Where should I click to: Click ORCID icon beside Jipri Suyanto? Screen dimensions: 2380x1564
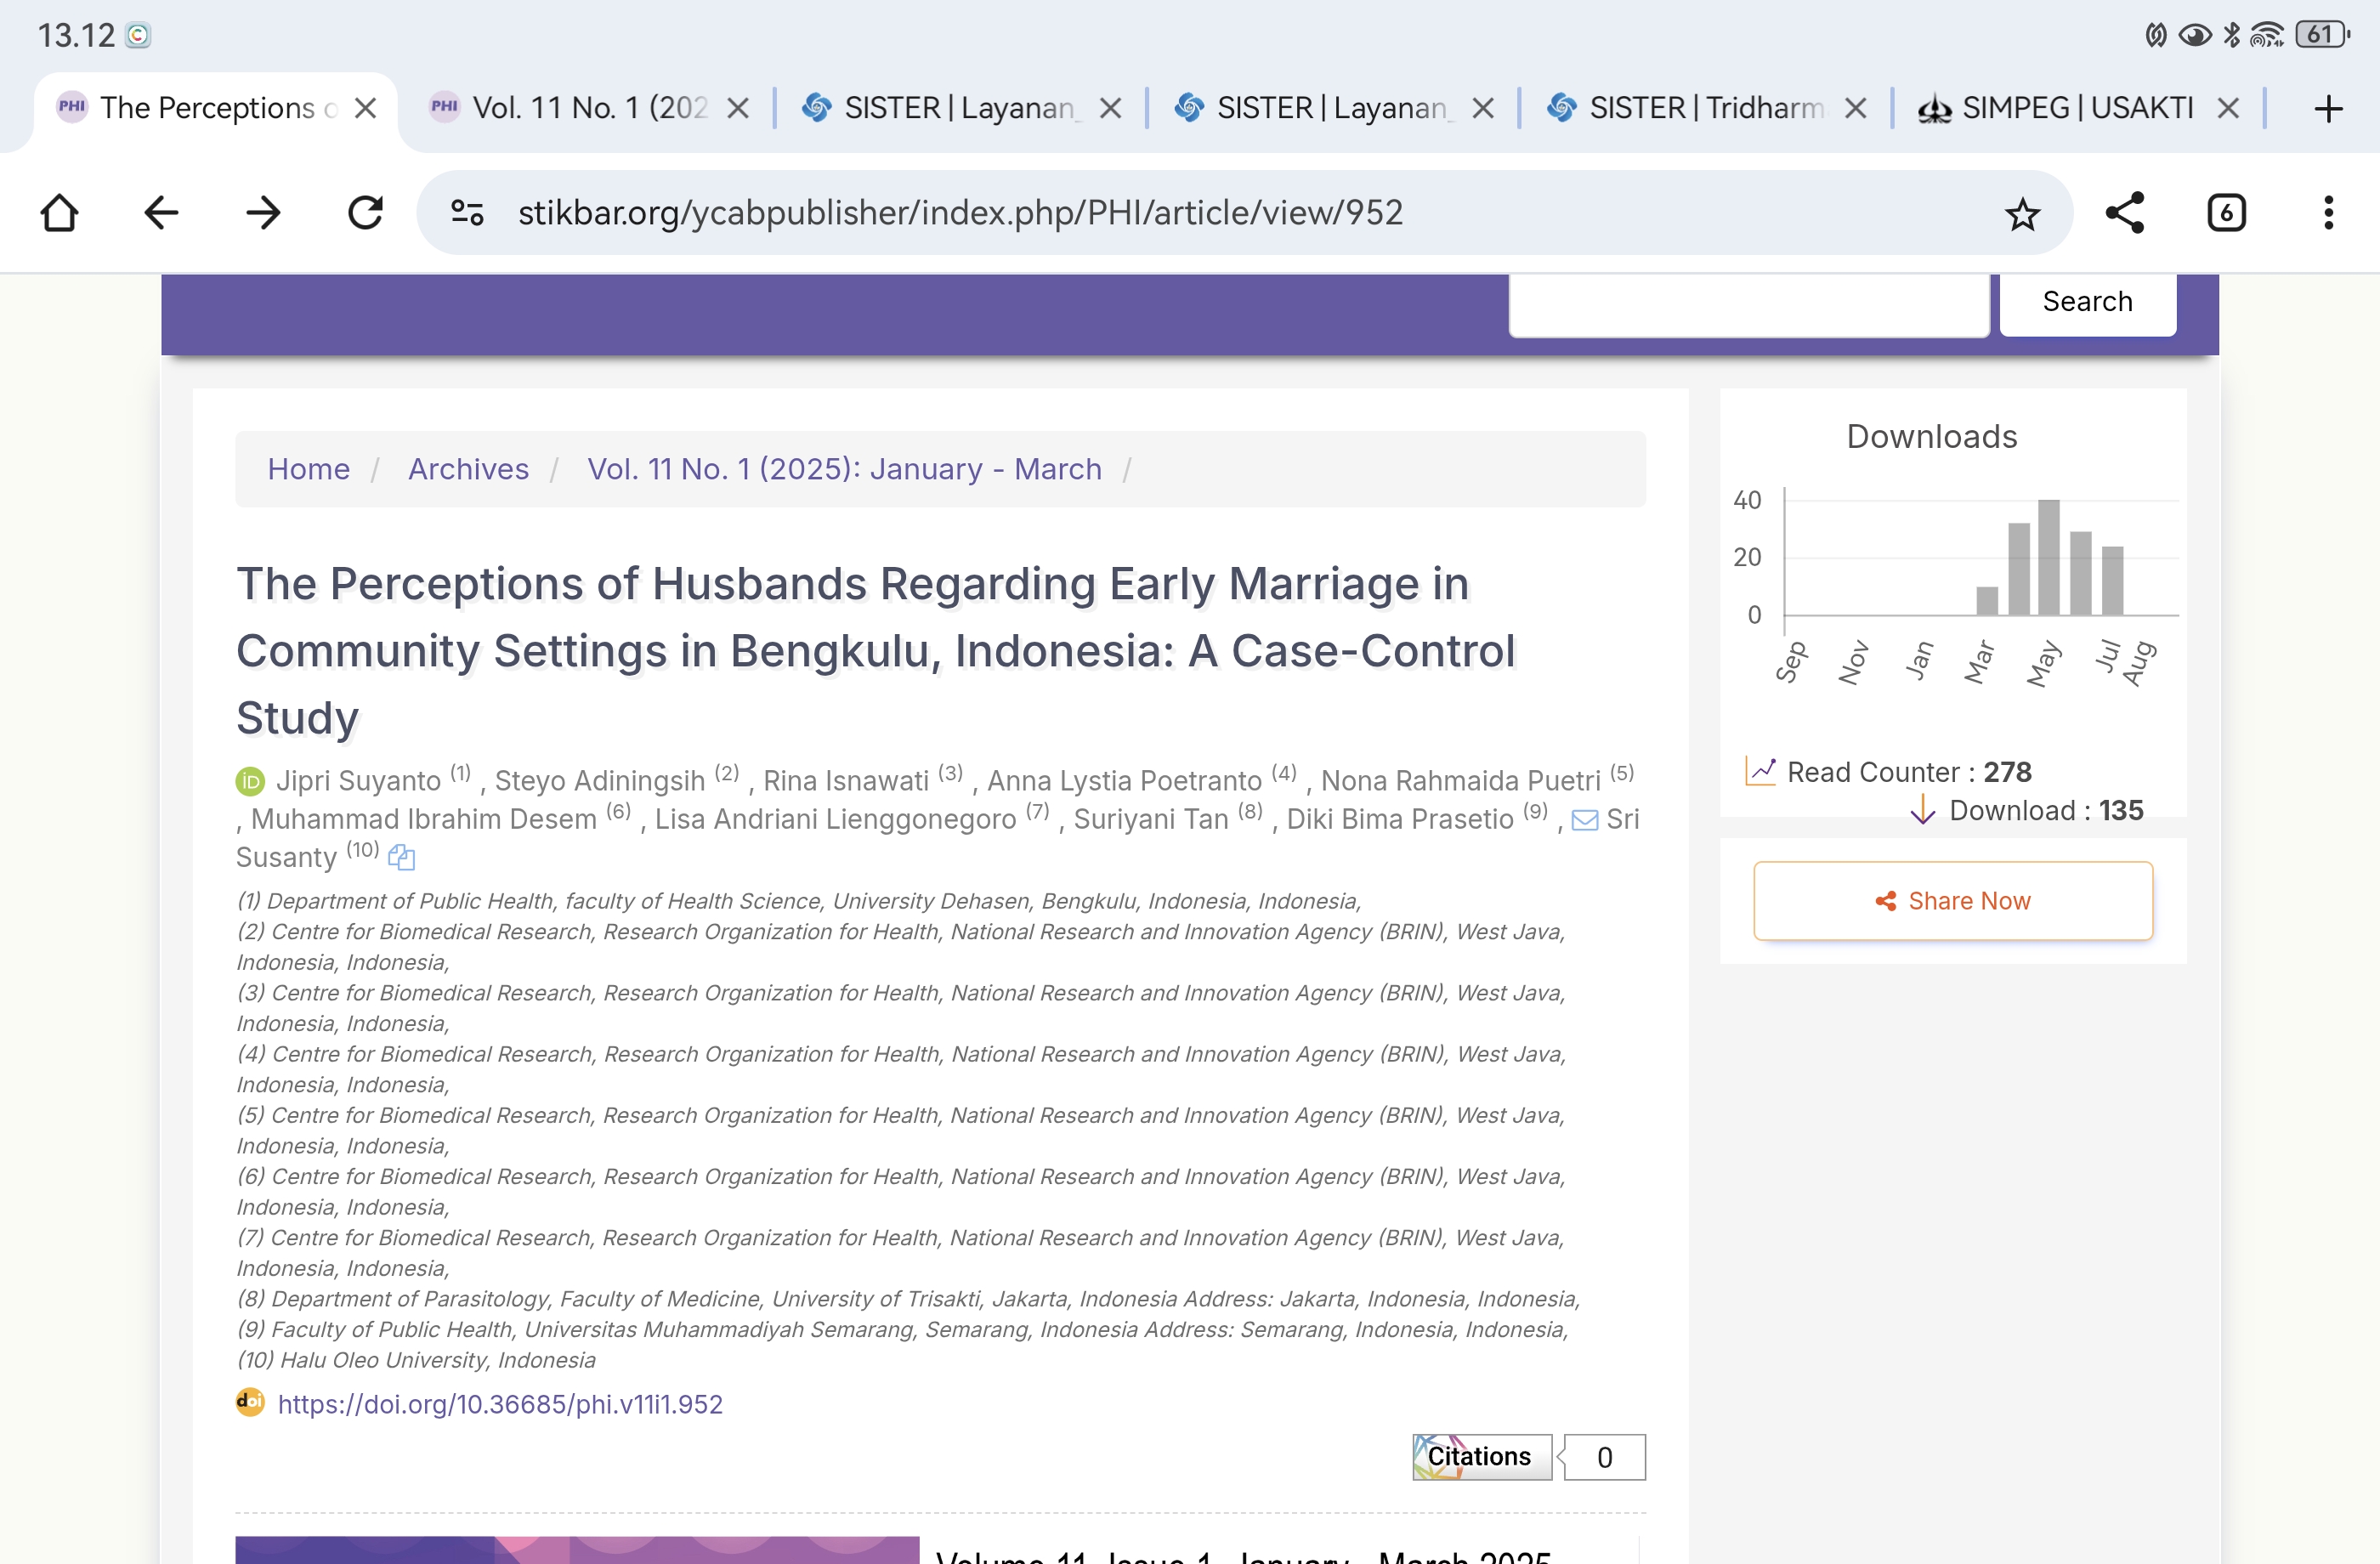[x=250, y=781]
